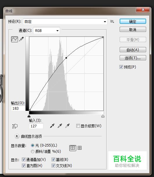Viewport: 154px width, 177px height.
Task: Open 选项(T)... settings
Action: click(x=133, y=58)
